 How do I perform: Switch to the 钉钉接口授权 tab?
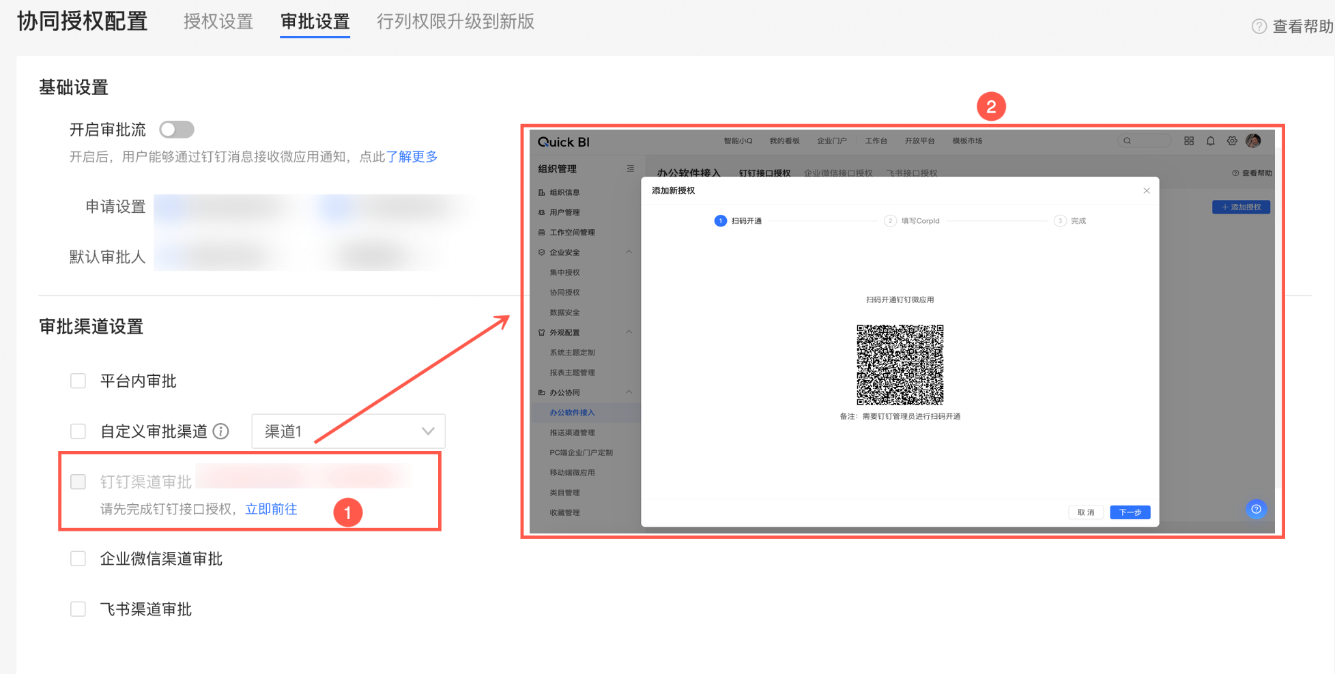764,173
